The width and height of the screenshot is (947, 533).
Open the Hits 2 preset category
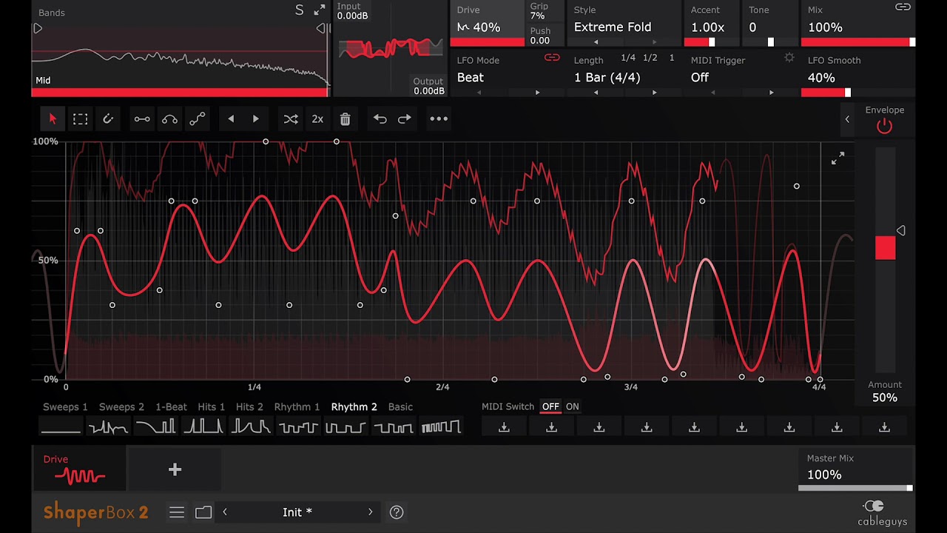[x=249, y=406]
